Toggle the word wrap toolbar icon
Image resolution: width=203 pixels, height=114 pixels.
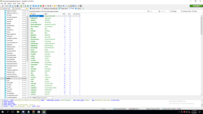(76, 6)
